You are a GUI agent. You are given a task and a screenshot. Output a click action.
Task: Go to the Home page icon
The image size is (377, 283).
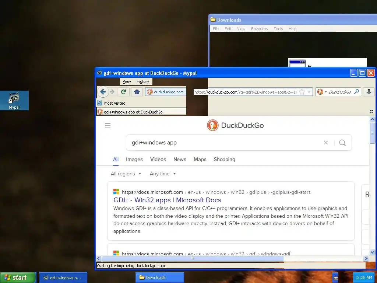(x=137, y=92)
